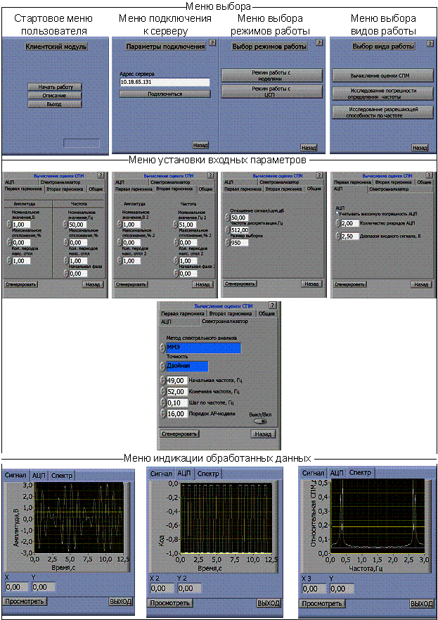Open ? help in the Вторая гармоника settings panel

211,175
